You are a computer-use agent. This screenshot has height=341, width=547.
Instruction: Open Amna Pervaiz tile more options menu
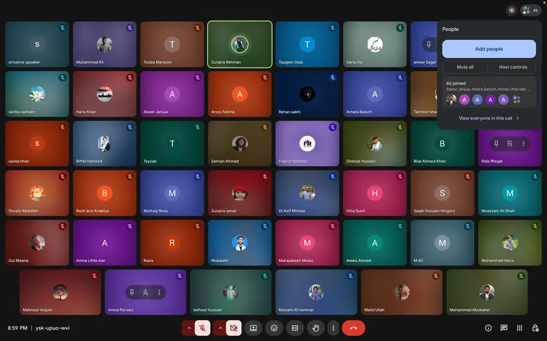pos(159,292)
